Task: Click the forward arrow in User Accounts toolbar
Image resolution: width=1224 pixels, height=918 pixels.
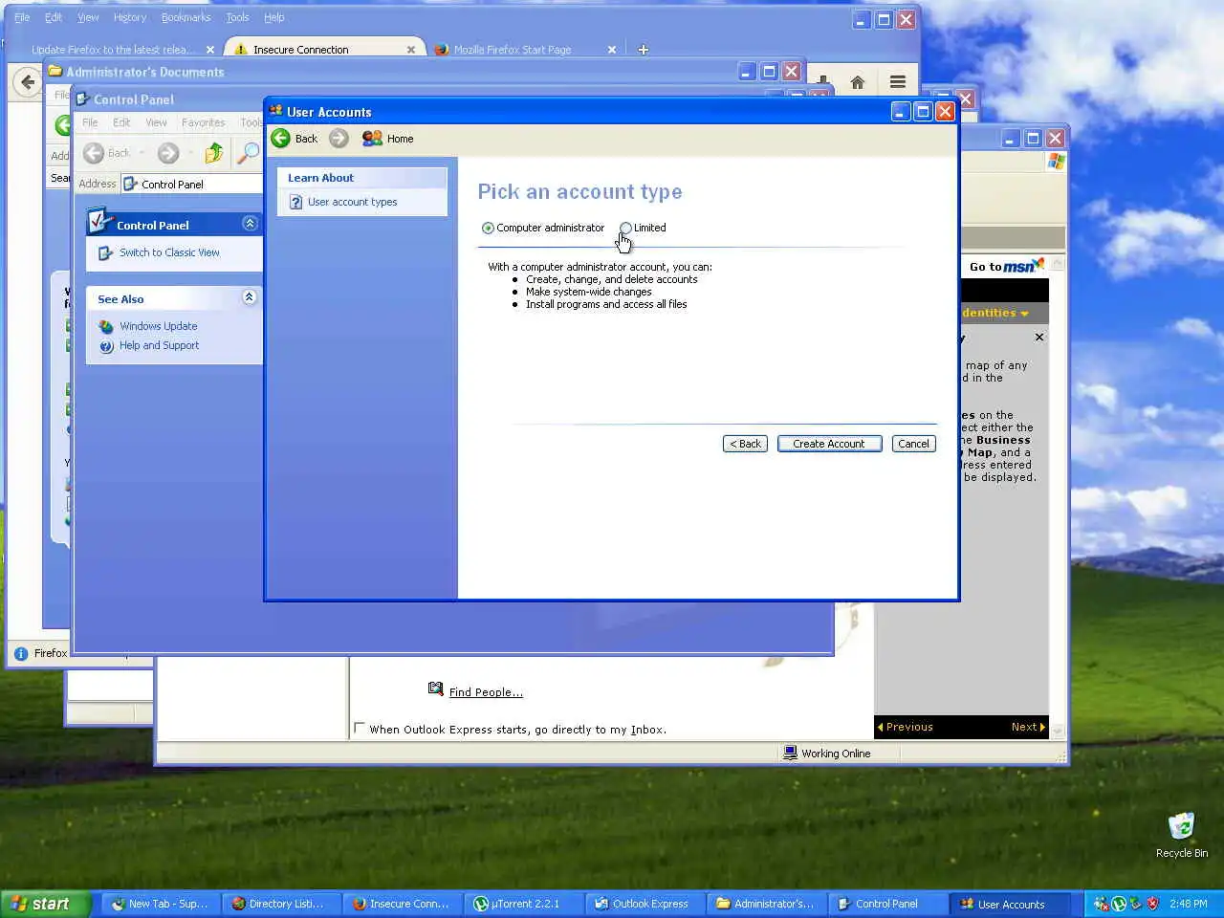Action: click(x=339, y=139)
